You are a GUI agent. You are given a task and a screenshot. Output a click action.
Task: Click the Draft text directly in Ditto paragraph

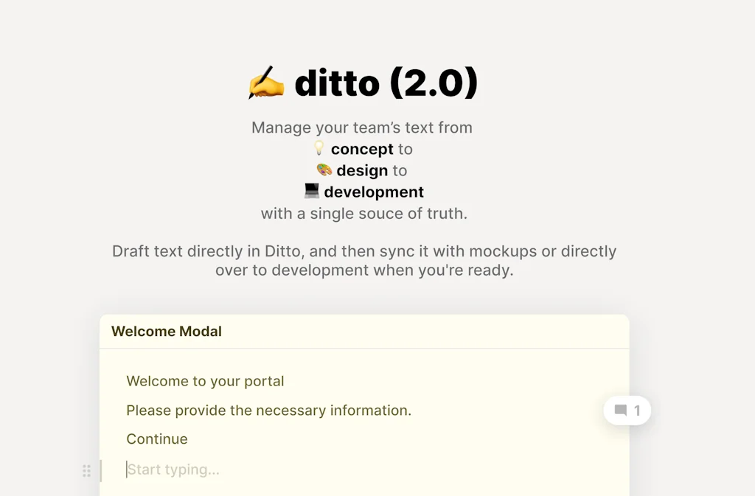[363, 260]
